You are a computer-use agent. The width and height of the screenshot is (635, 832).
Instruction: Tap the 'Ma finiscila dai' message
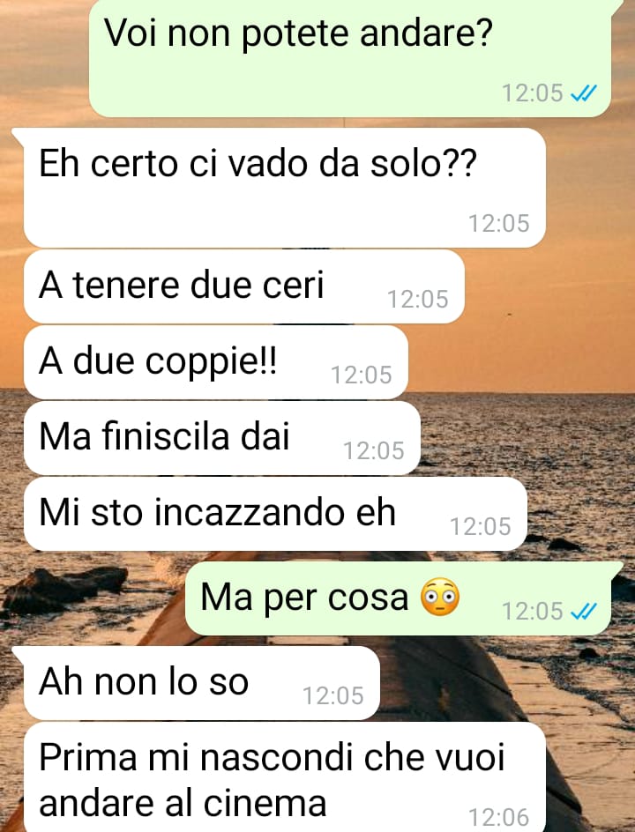click(x=222, y=438)
